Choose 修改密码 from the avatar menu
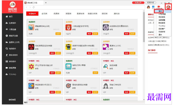Viewport: 176px width, 105px height. [162, 17]
